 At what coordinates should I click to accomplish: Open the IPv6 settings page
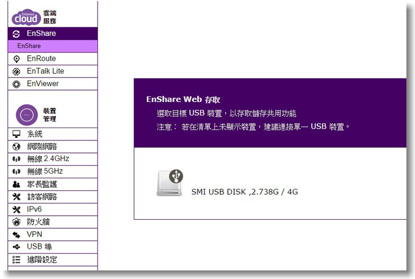click(x=52, y=210)
